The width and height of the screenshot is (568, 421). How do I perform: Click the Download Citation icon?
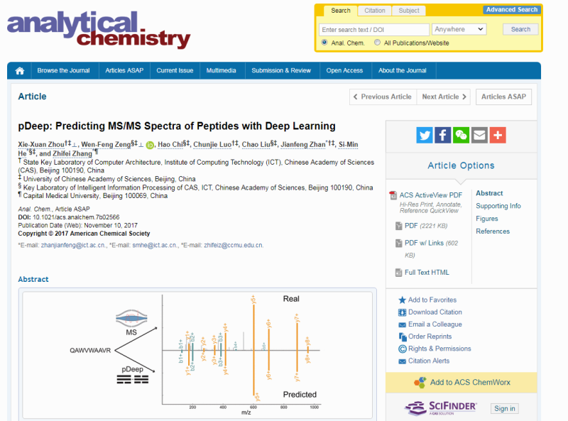click(x=402, y=312)
